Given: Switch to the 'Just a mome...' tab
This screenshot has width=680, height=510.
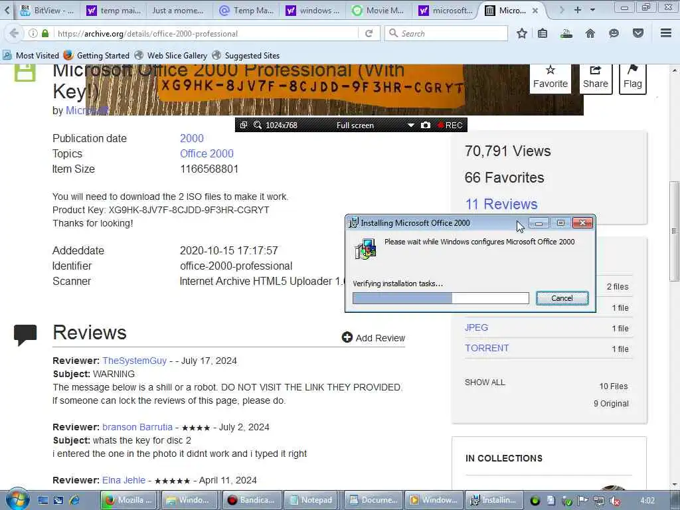Looking at the screenshot, I should (178, 11).
